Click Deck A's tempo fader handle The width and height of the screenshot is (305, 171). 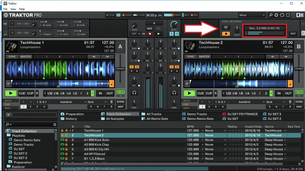tap(120, 69)
